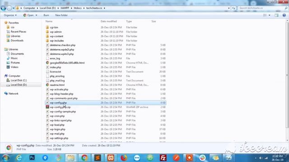Click Computer in the address bar breadcrumb
Viewport: 289px width, 162px height.
pyautogui.click(x=29, y=8)
